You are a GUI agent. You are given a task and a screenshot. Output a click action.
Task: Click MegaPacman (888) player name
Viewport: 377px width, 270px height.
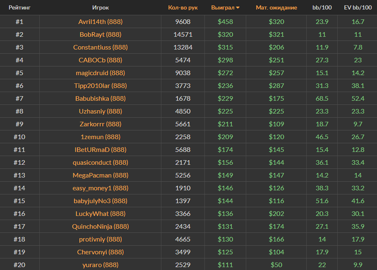coord(100,175)
